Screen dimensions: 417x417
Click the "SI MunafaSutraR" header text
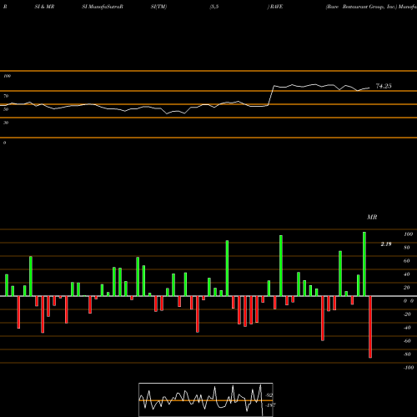[103, 7]
